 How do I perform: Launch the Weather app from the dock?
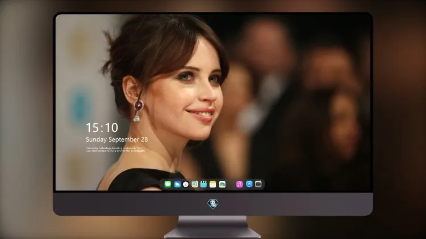(x=177, y=184)
